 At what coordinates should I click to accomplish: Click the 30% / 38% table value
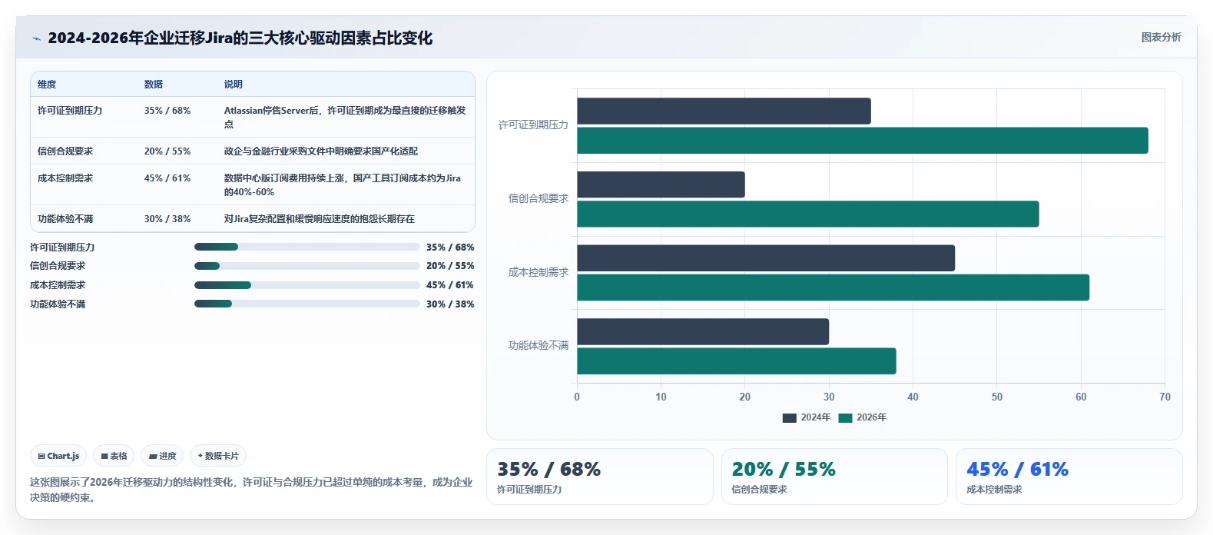point(167,219)
